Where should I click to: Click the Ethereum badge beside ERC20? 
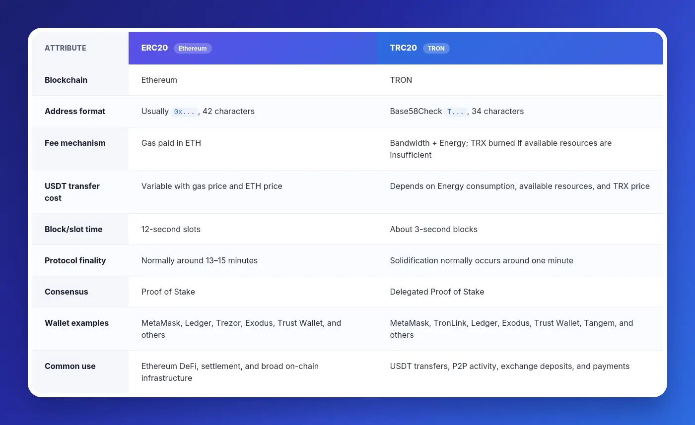click(193, 48)
